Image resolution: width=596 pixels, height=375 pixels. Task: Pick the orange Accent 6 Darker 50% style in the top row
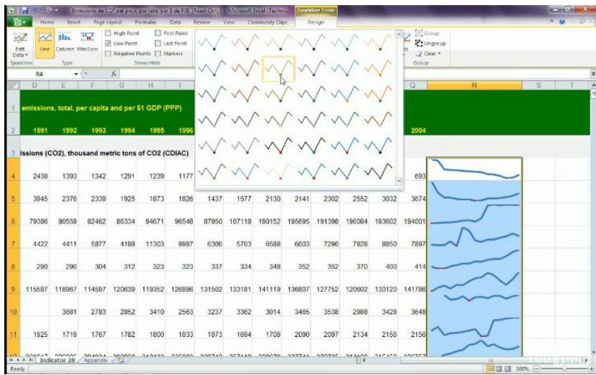tap(378, 42)
